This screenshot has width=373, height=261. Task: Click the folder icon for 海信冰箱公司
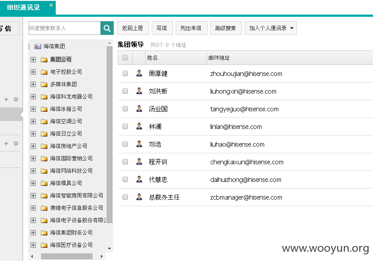44,109
